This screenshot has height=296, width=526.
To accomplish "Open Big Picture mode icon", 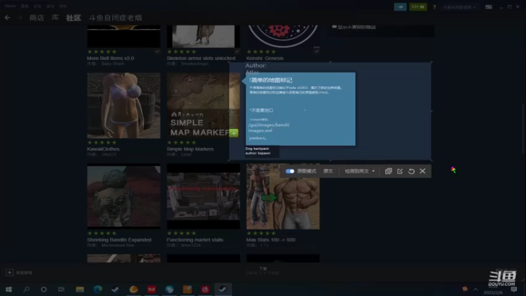I will click(489, 7).
